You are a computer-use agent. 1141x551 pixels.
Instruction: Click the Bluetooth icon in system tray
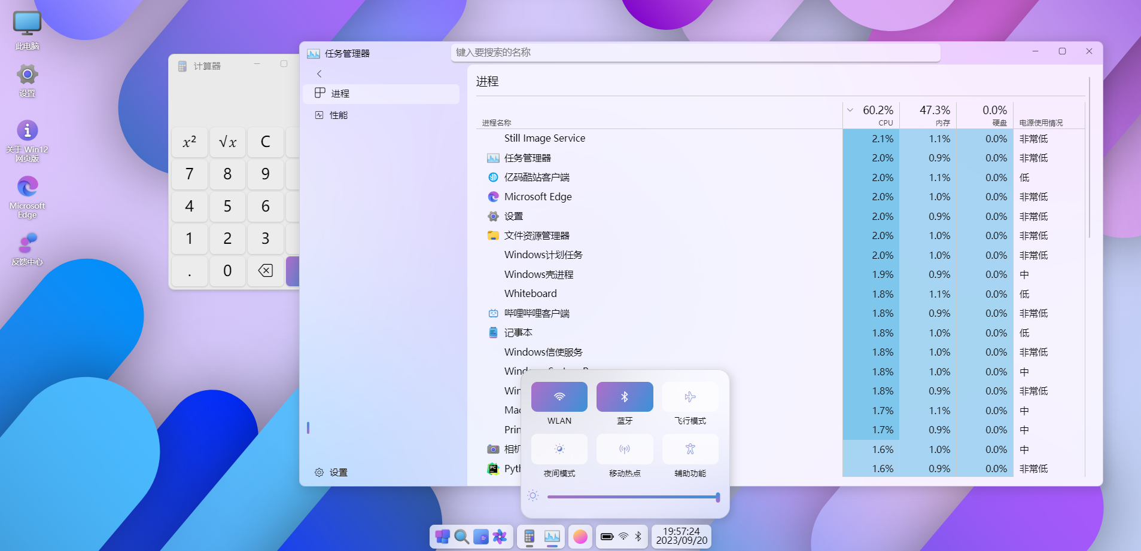(x=638, y=536)
